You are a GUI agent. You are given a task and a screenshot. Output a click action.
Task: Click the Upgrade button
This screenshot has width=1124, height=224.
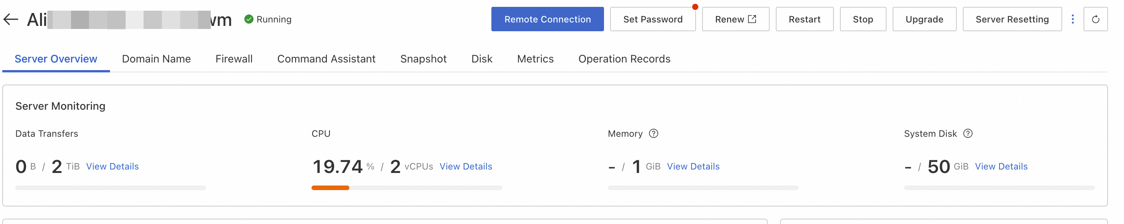924,19
